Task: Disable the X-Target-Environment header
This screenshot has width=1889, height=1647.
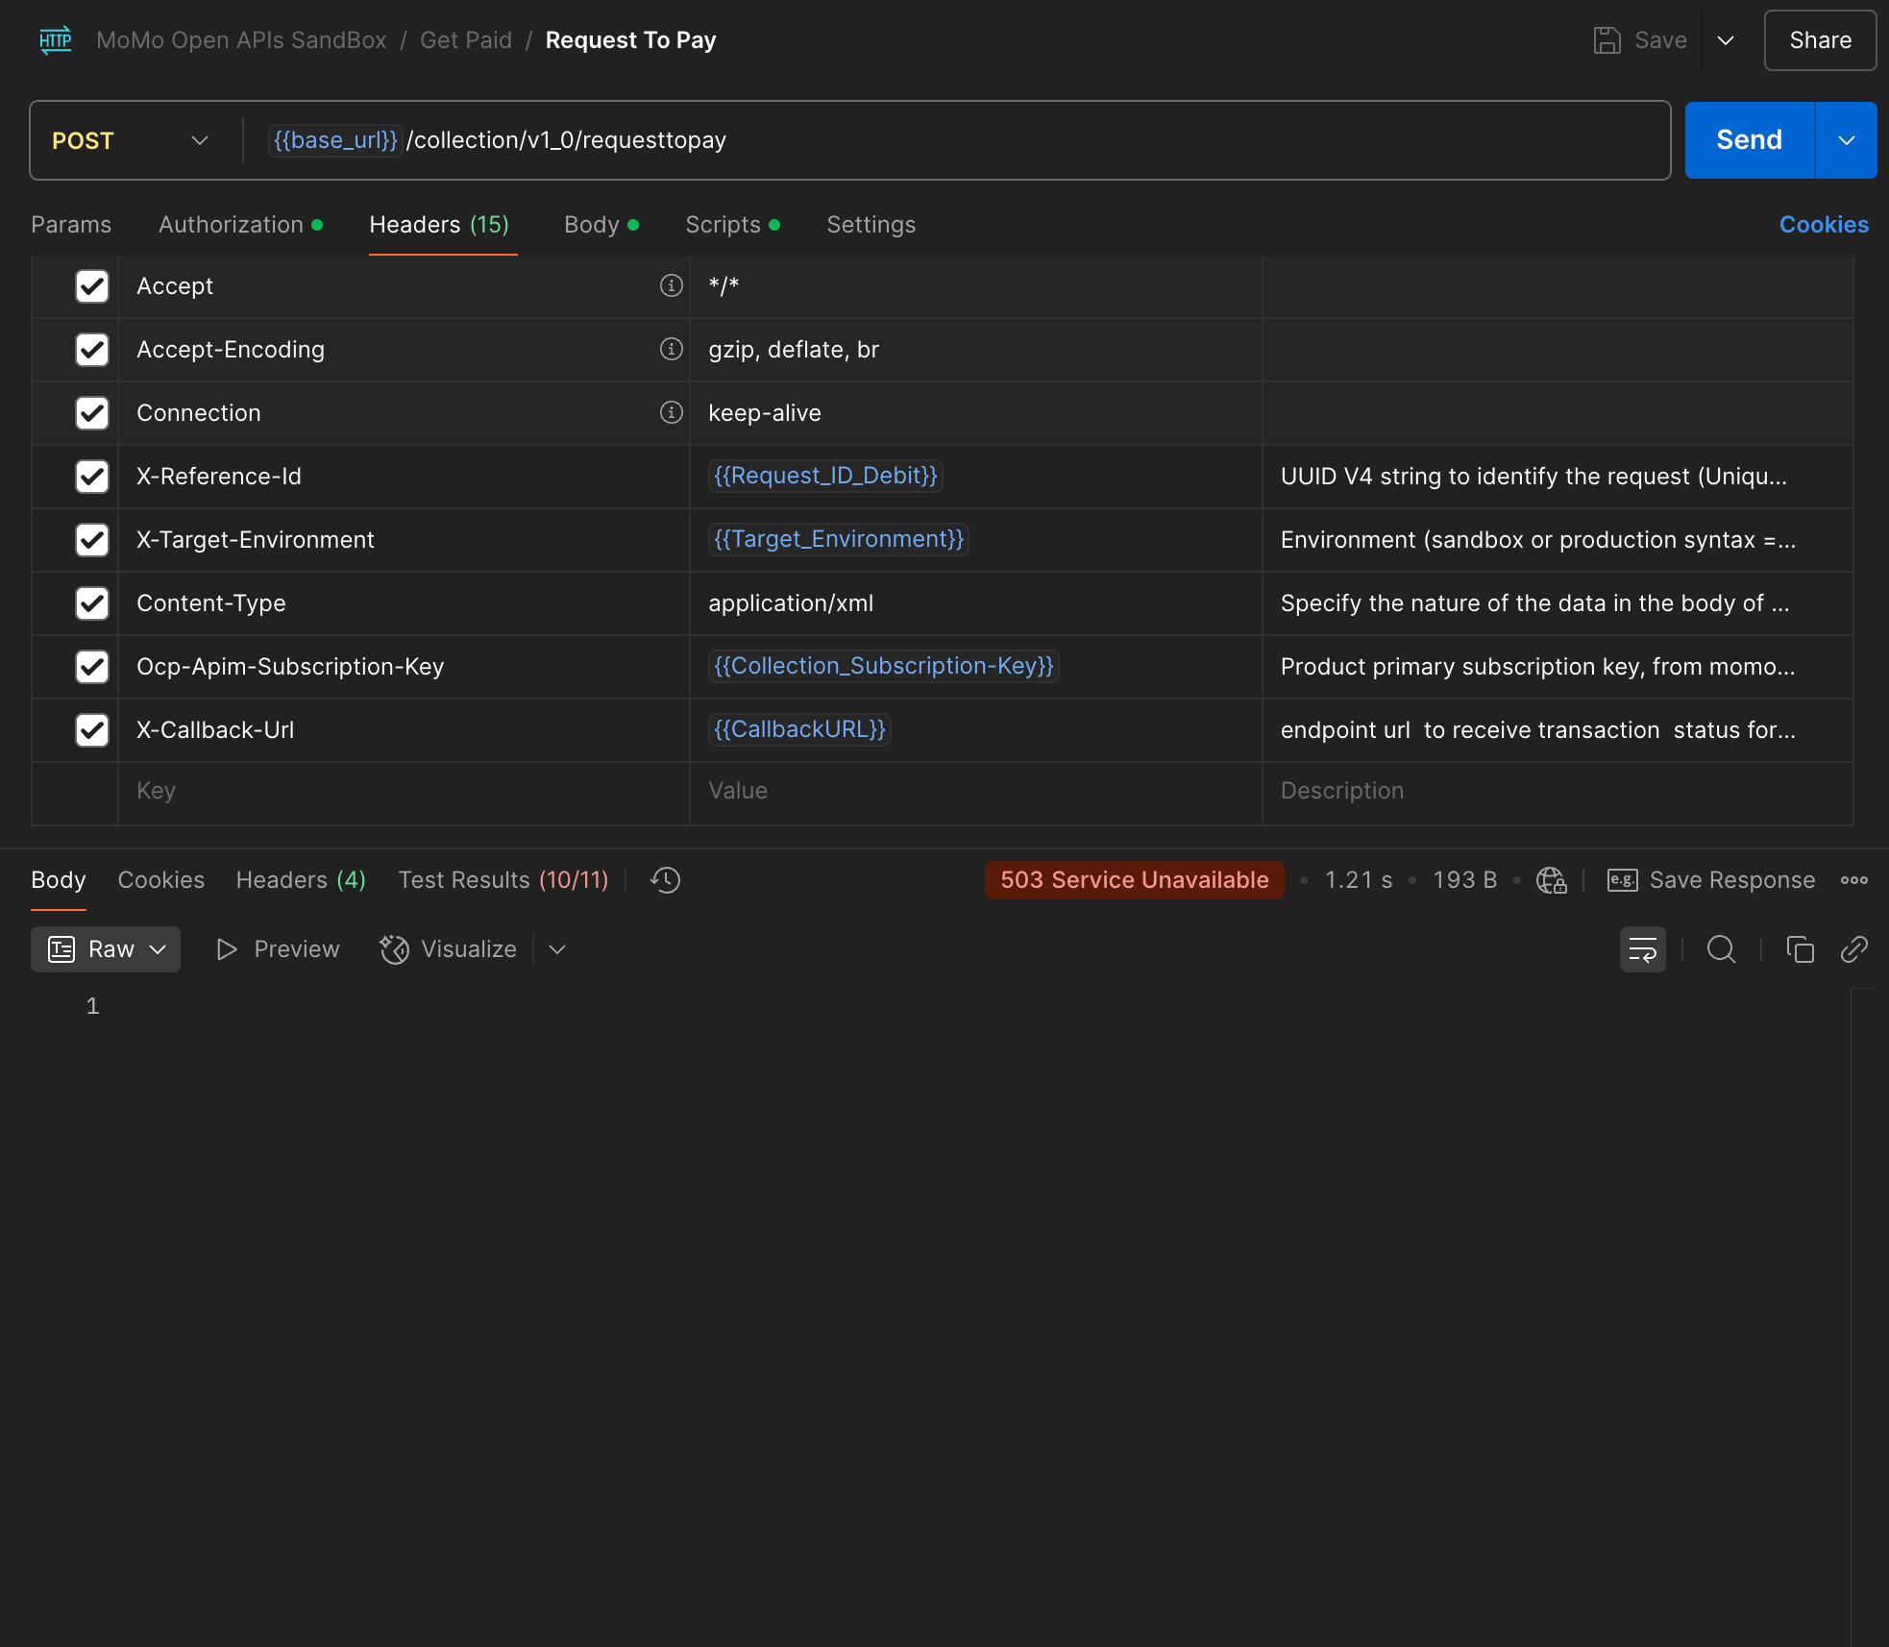Action: pyautogui.click(x=92, y=540)
